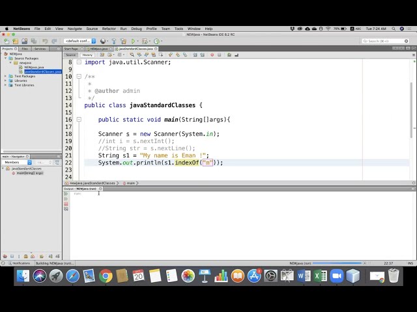This screenshot has height=312, width=417.
Task: Switch to the NEWjava.java editor tab
Action: [99, 49]
